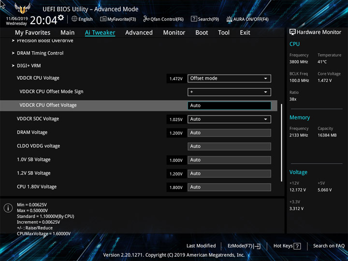Click the CLDO VDDG voltage field
This screenshot has width=348, height=261.
pyautogui.click(x=229, y=146)
